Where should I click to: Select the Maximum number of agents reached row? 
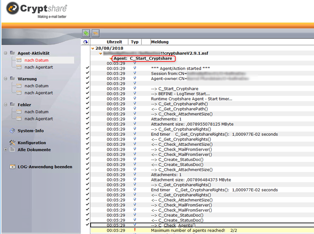[x=188, y=230]
